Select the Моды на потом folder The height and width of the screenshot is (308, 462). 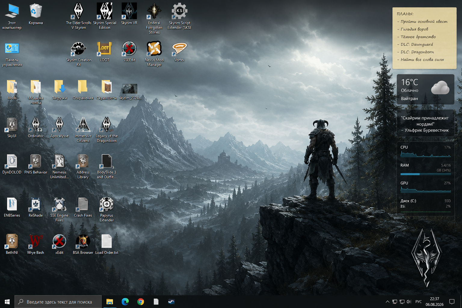click(35, 92)
